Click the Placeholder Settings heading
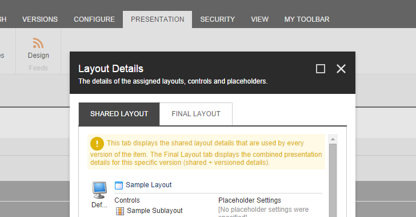The height and width of the screenshot is (217, 416). 250,200
